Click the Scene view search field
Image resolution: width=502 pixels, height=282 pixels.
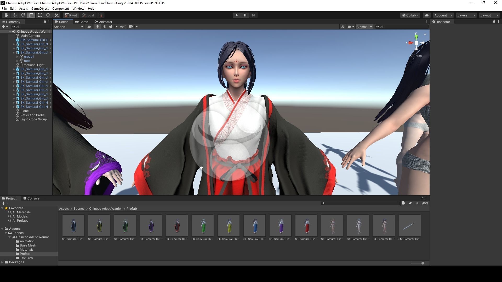[x=402, y=27]
